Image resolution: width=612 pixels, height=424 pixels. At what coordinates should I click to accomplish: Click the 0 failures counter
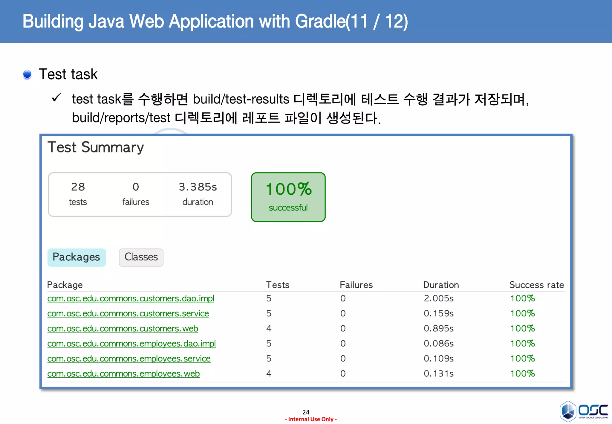tap(136, 194)
